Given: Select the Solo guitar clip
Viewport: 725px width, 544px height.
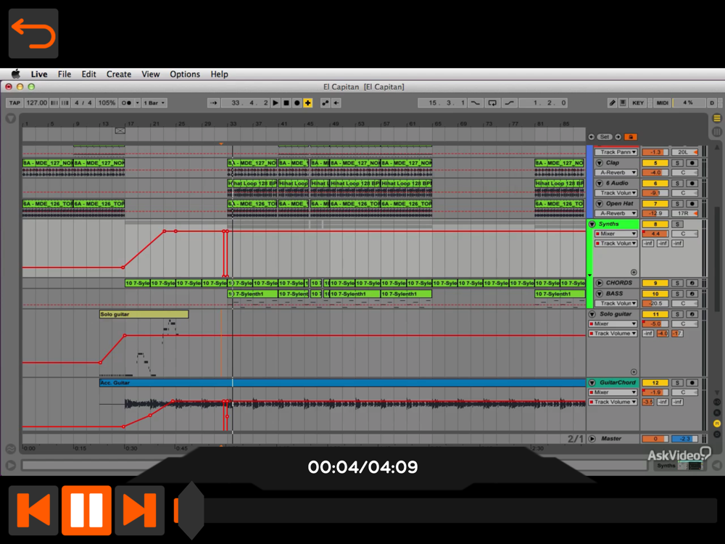Looking at the screenshot, I should pyautogui.click(x=144, y=314).
